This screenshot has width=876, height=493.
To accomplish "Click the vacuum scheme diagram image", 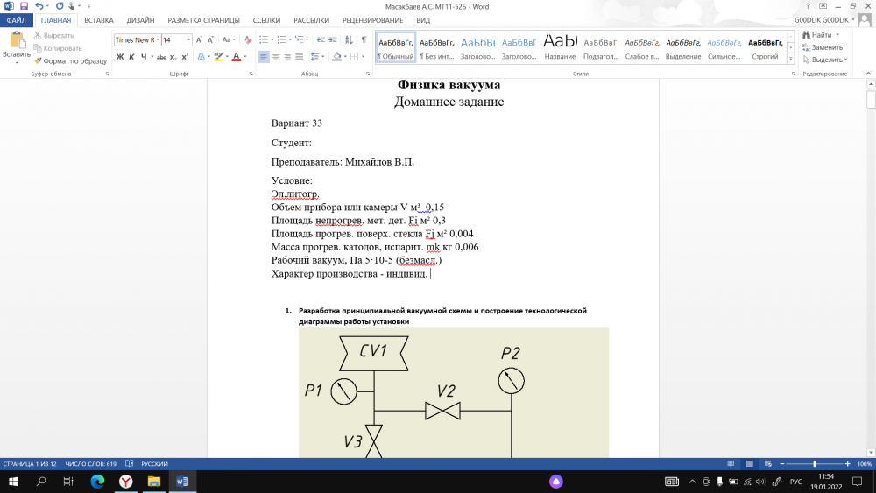I will coord(454,393).
